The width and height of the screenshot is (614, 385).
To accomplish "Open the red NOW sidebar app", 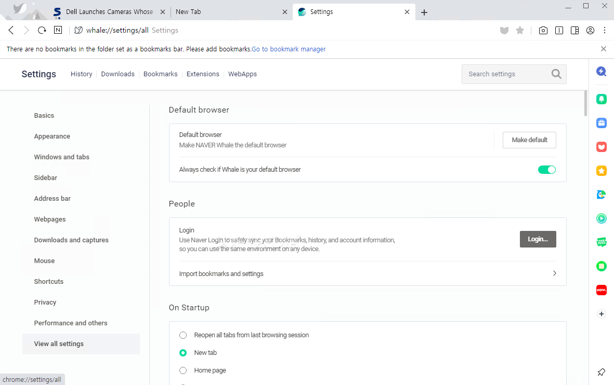I will click(x=602, y=290).
